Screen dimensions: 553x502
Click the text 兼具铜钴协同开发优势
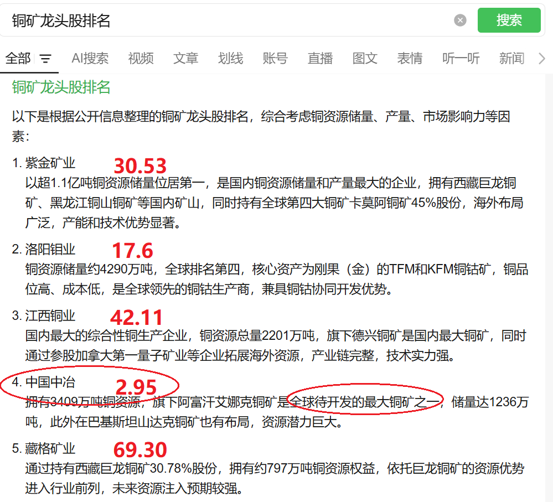[323, 289]
